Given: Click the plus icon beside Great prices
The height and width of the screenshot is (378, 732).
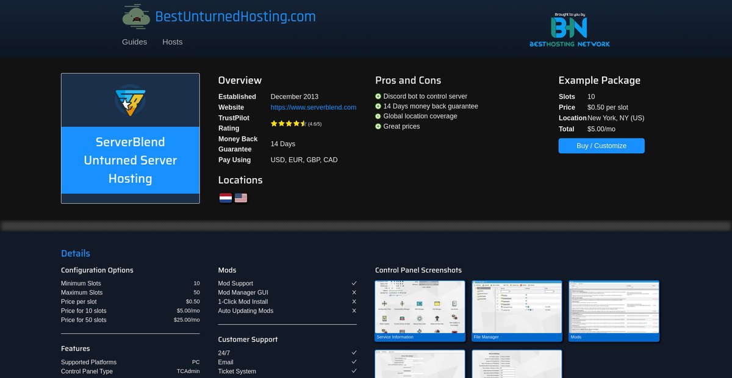Looking at the screenshot, I should 378,126.
